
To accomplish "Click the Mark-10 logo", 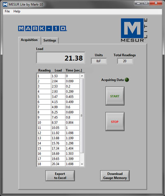I will coord(42,28).
